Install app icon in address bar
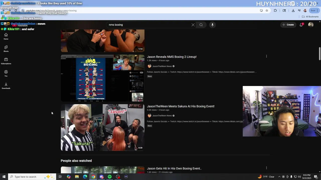 tap(261, 10)
